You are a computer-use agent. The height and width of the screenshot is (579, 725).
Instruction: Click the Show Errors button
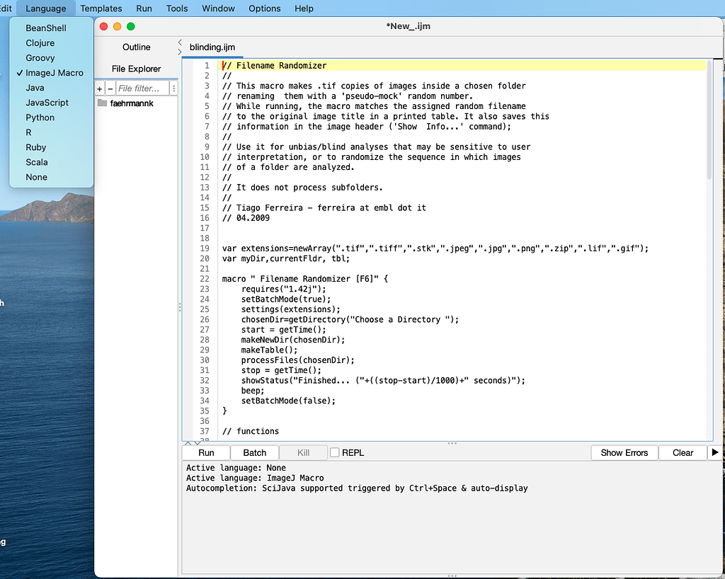pyautogui.click(x=623, y=452)
